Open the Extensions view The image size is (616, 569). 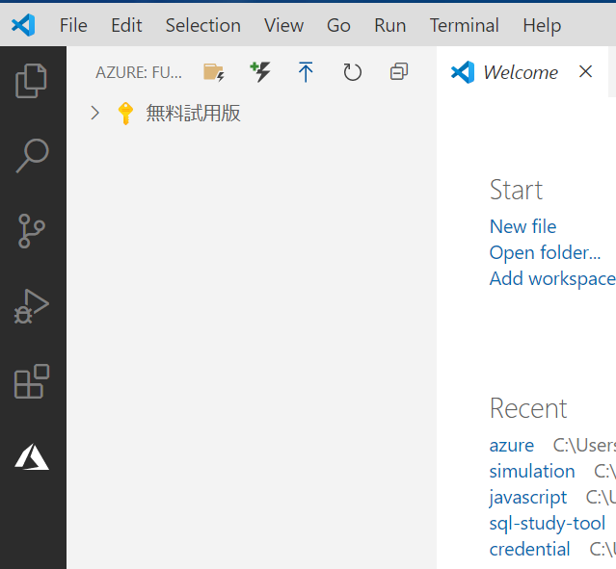[32, 381]
